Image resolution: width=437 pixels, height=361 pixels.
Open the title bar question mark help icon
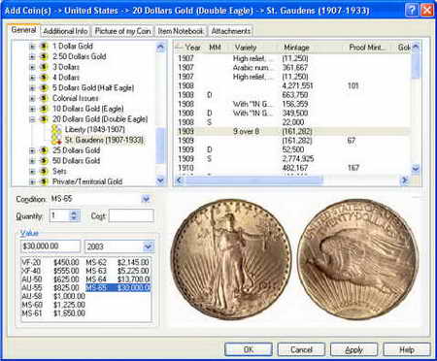click(x=412, y=11)
